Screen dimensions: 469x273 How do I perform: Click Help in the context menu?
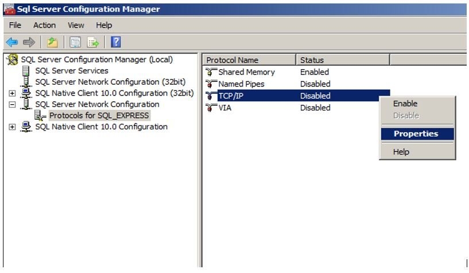[401, 152]
